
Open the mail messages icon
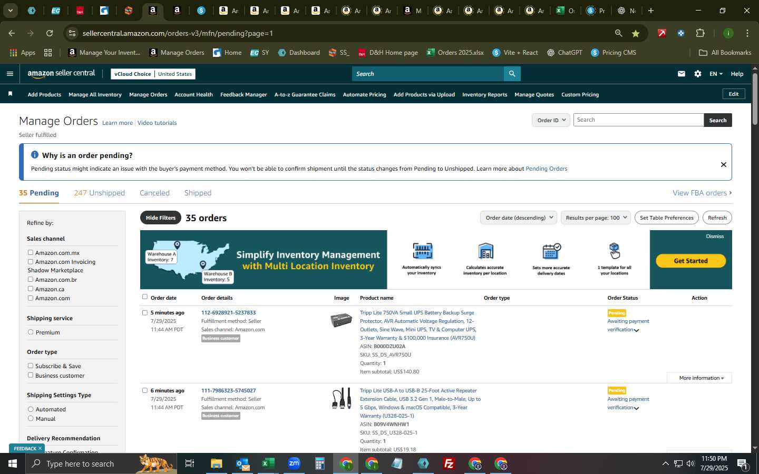click(x=682, y=74)
